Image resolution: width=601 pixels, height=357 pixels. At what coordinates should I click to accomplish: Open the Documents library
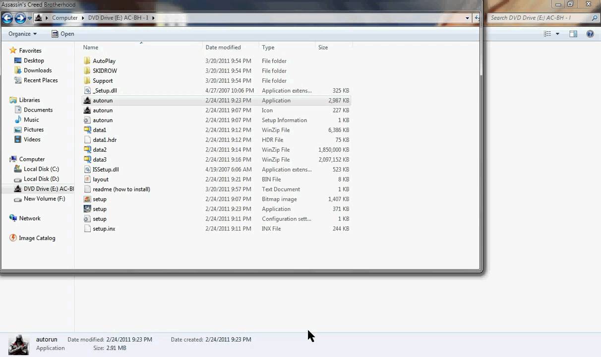click(38, 110)
